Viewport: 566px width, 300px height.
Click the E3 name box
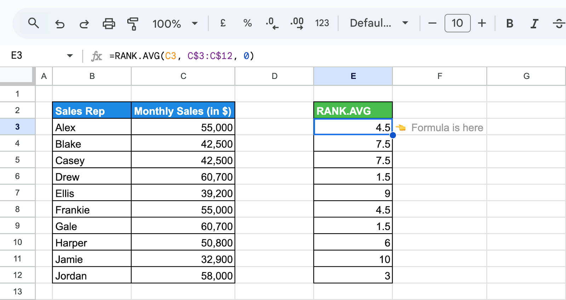(17, 55)
